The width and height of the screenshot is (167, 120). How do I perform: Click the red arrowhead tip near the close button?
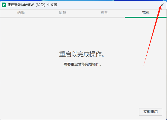[161, 6]
